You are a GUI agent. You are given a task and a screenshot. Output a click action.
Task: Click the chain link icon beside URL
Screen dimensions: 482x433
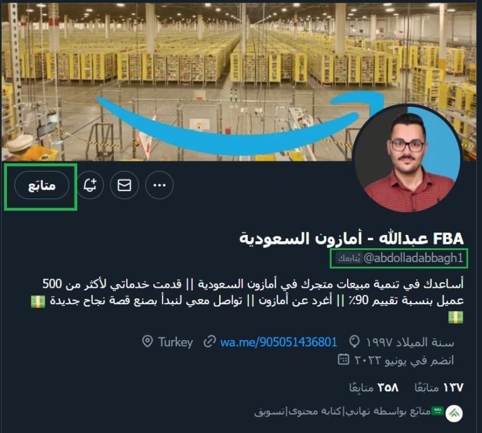point(210,342)
